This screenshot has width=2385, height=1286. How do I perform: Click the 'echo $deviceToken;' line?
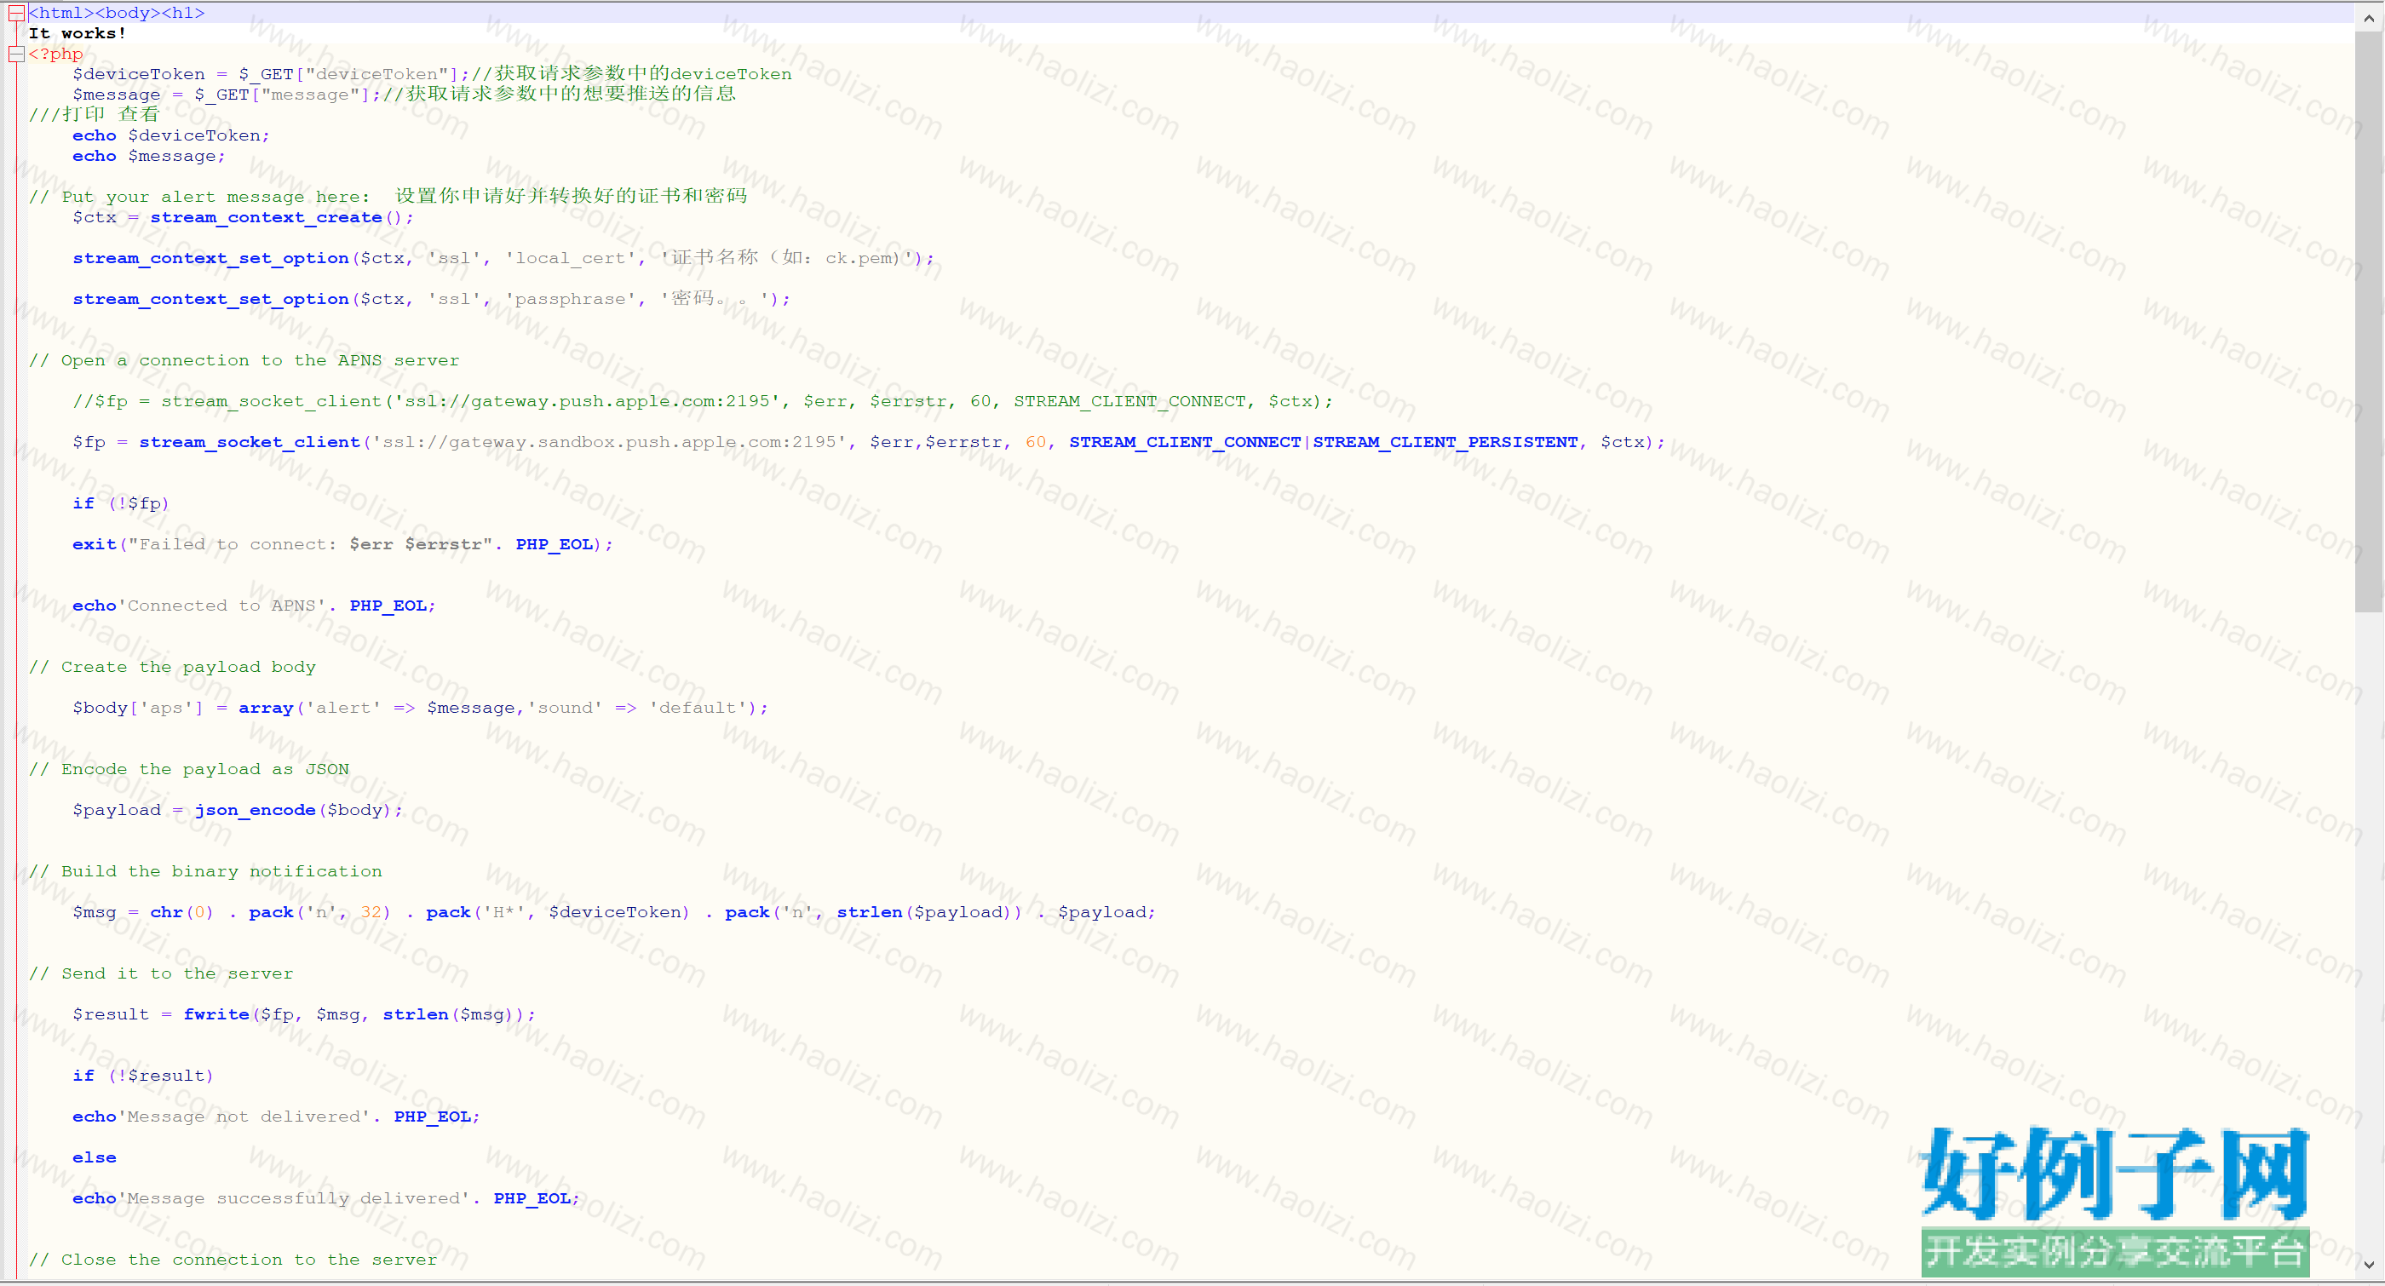[171, 135]
